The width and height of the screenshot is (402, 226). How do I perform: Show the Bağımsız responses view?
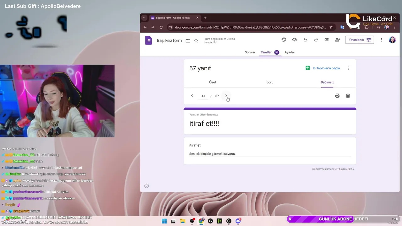pos(327,82)
